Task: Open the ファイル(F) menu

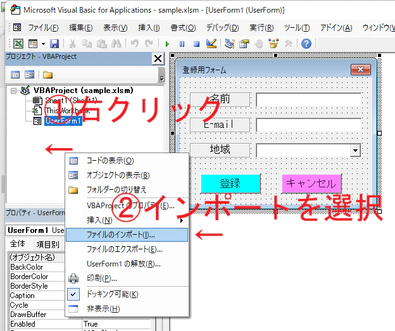Action: (43, 27)
